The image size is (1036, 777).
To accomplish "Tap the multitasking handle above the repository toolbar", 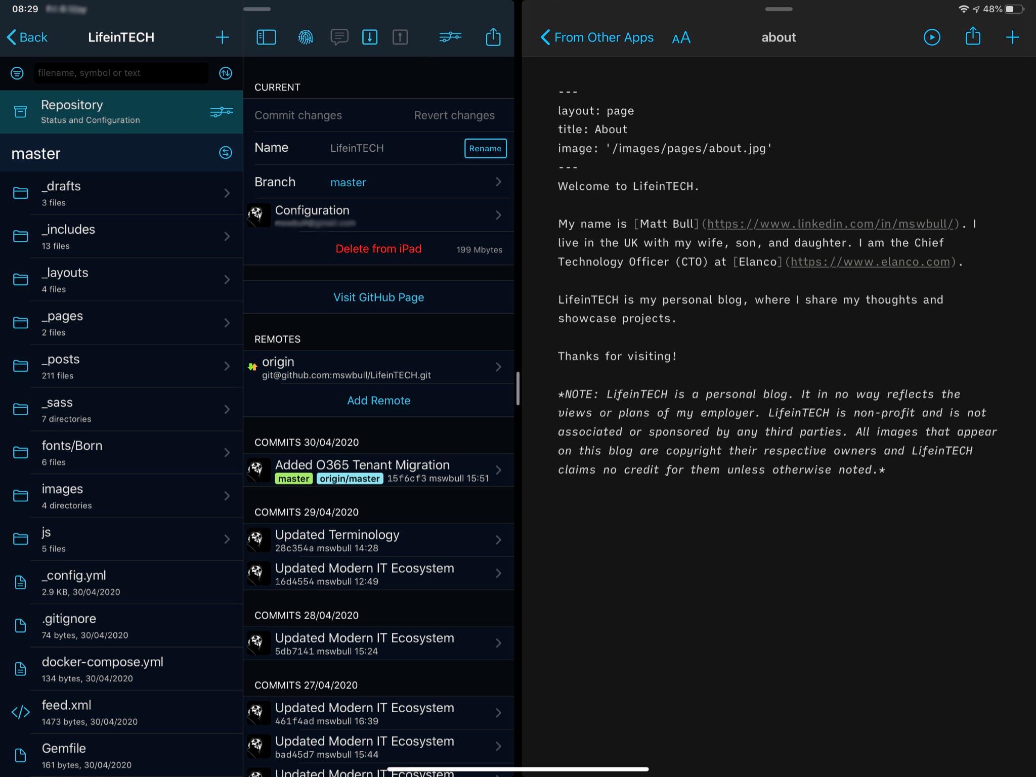I will 257,9.
